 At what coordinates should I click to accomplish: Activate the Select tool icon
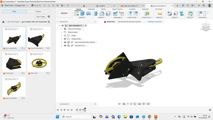pos(190,14)
